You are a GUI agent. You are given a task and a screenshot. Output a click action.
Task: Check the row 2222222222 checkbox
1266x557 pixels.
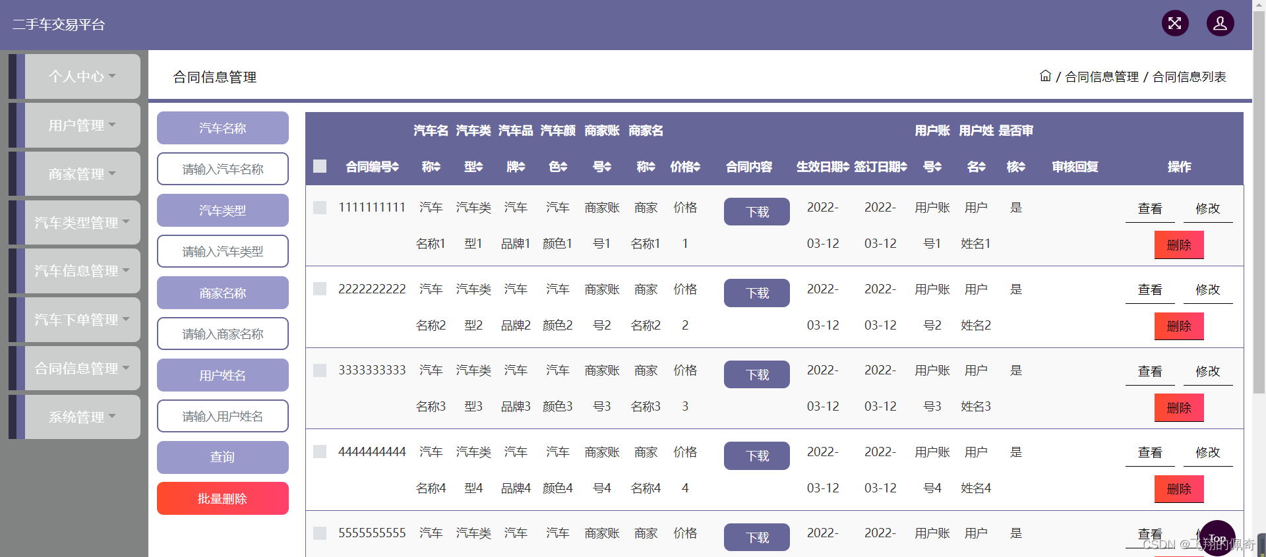point(320,289)
